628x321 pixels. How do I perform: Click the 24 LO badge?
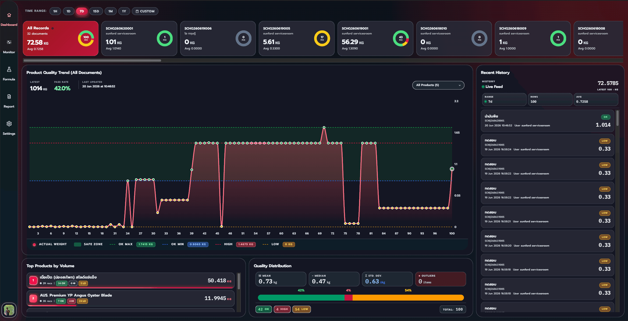83,301
